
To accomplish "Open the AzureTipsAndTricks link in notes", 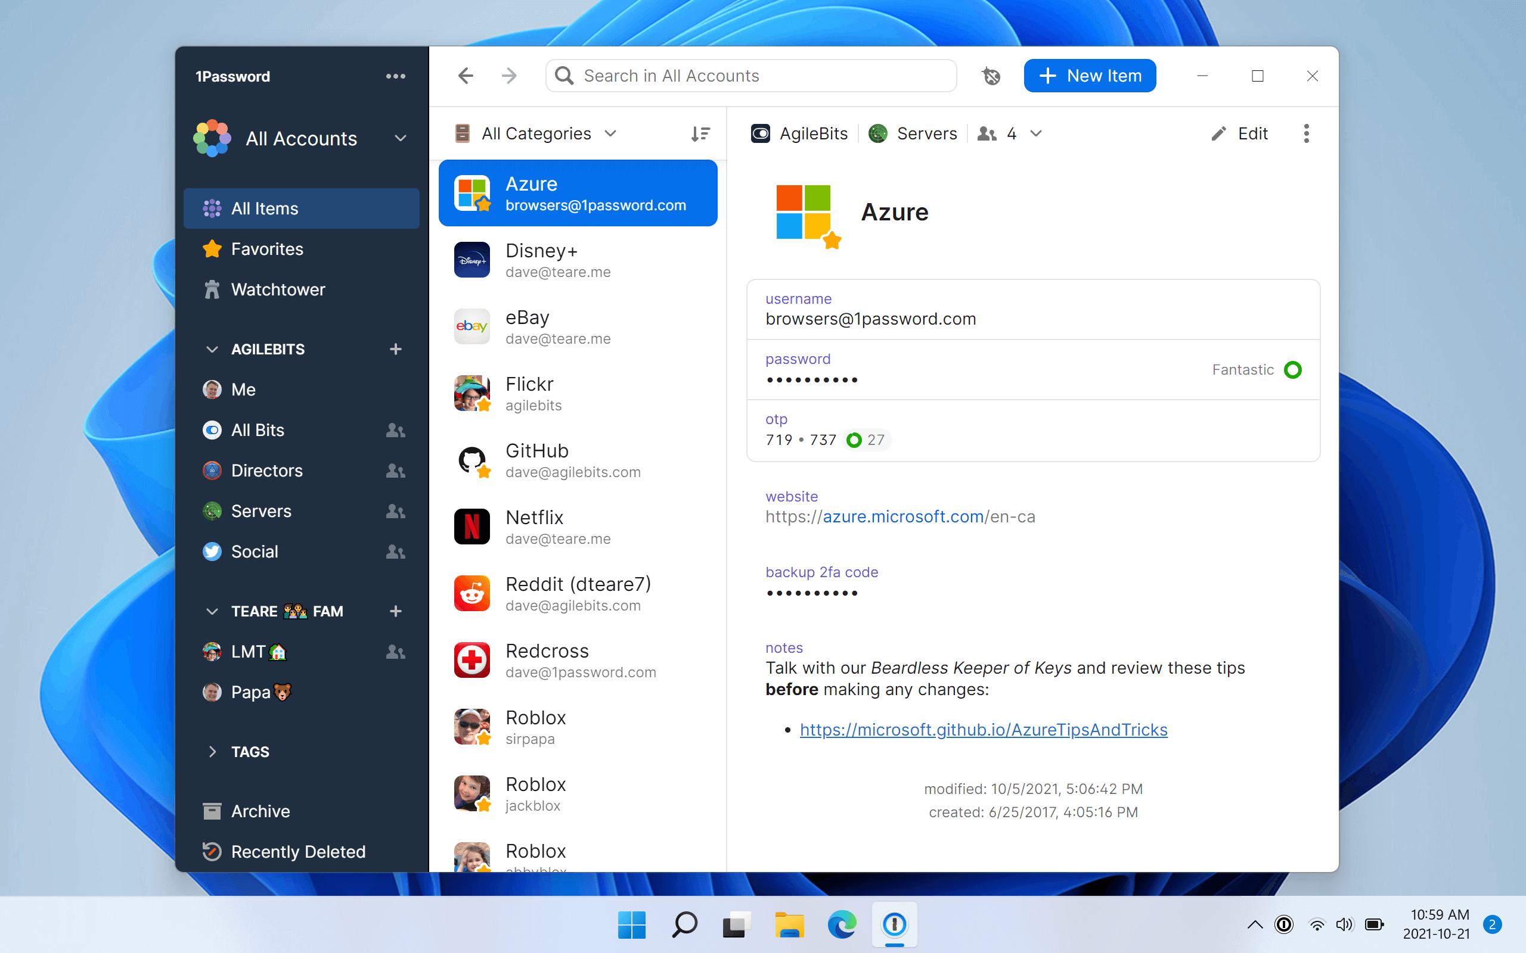I will 984,729.
